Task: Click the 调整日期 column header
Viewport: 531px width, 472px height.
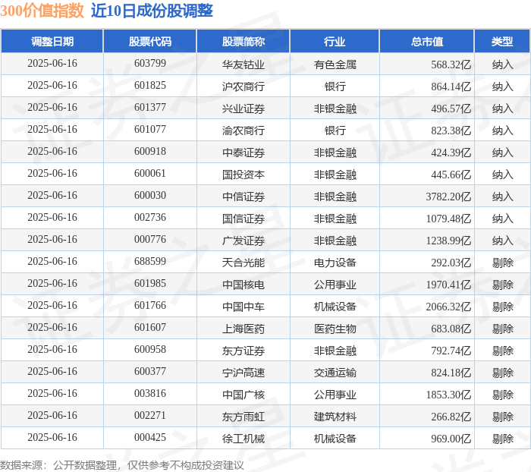Action: point(52,41)
